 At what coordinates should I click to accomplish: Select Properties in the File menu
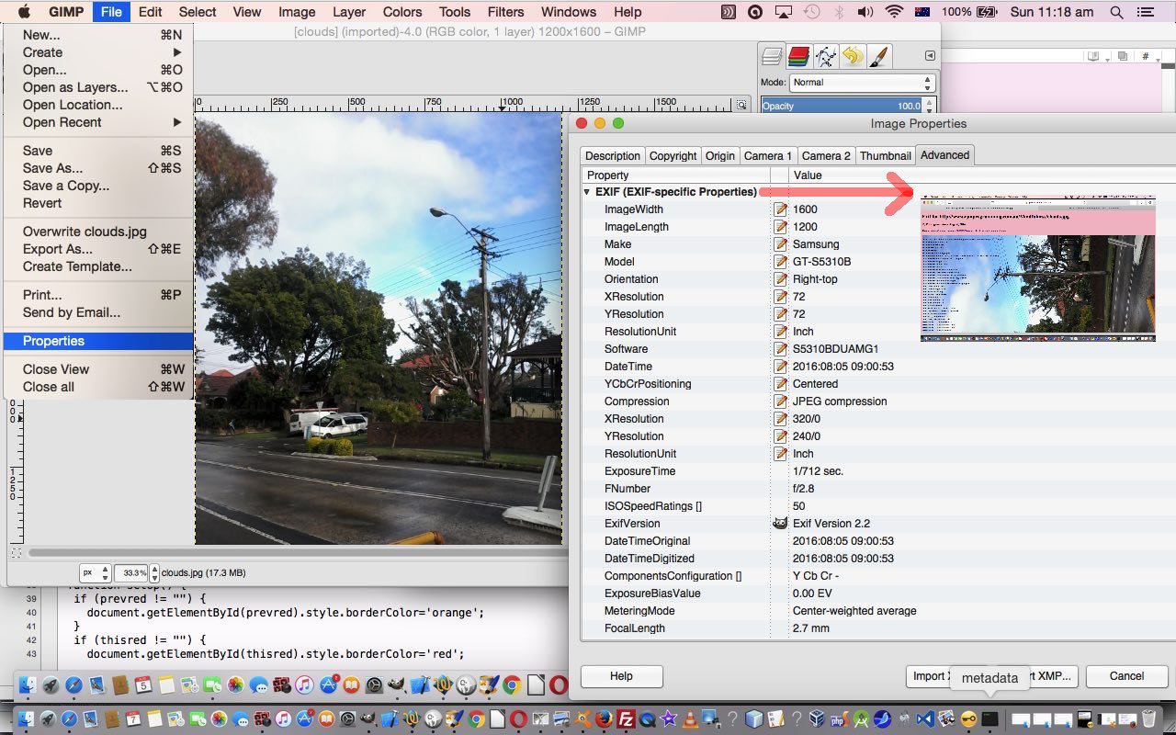53,341
